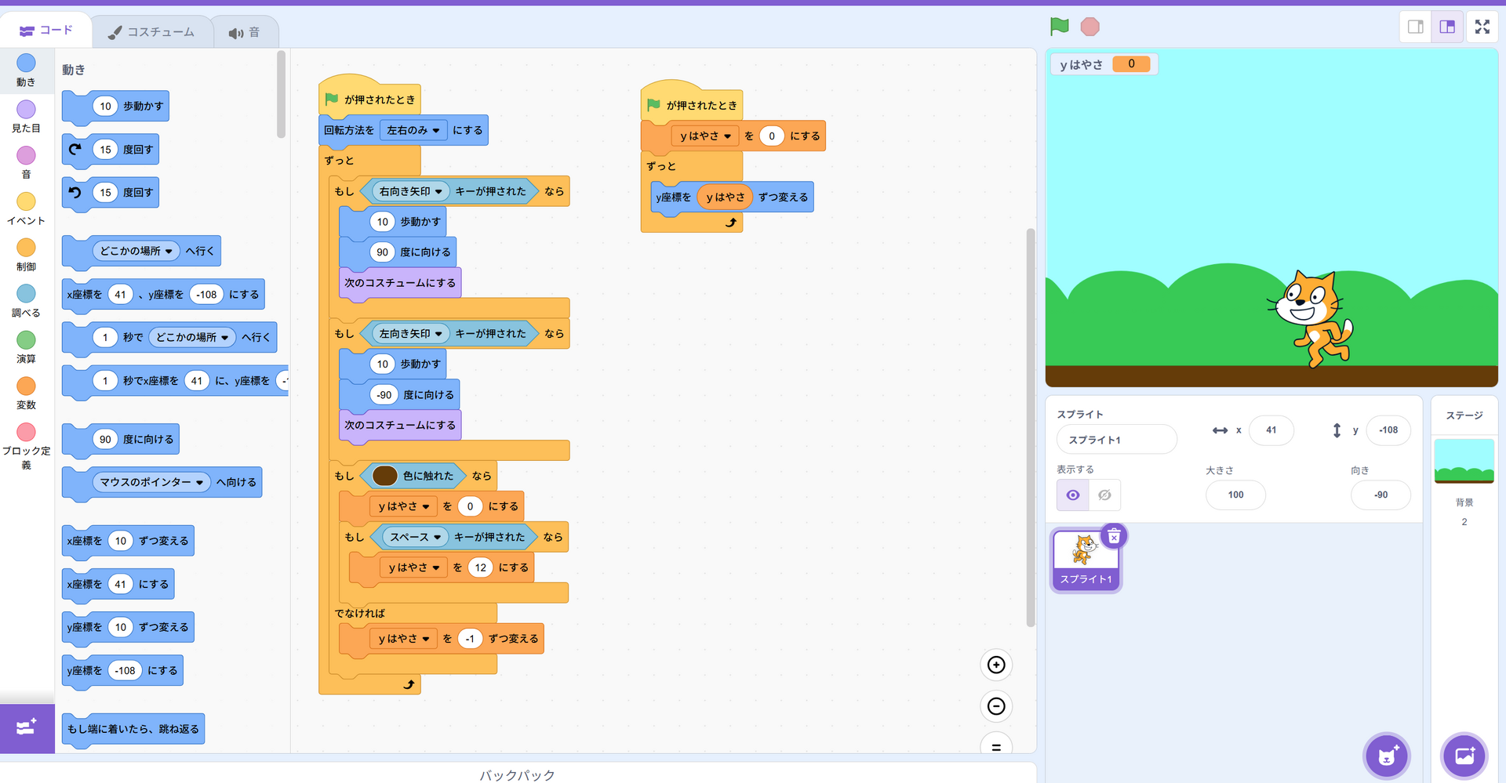
Task: Add a new backdrop with the image button
Action: click(1464, 756)
